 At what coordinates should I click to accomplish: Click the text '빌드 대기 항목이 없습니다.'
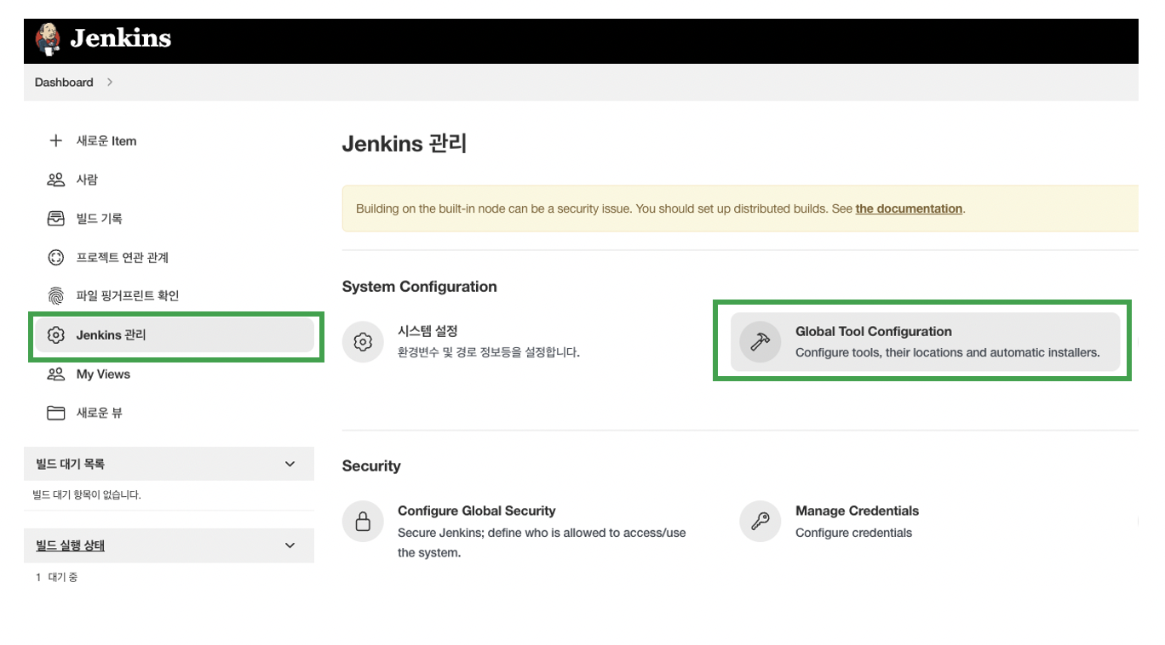pos(88,494)
